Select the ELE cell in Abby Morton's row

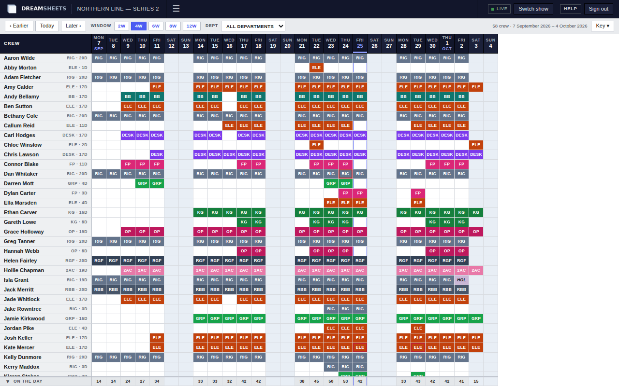317,68
